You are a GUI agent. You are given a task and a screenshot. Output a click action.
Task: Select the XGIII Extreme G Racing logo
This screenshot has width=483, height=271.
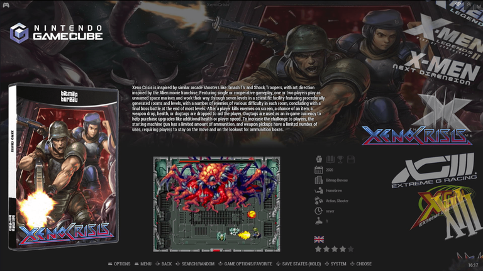click(x=435, y=170)
